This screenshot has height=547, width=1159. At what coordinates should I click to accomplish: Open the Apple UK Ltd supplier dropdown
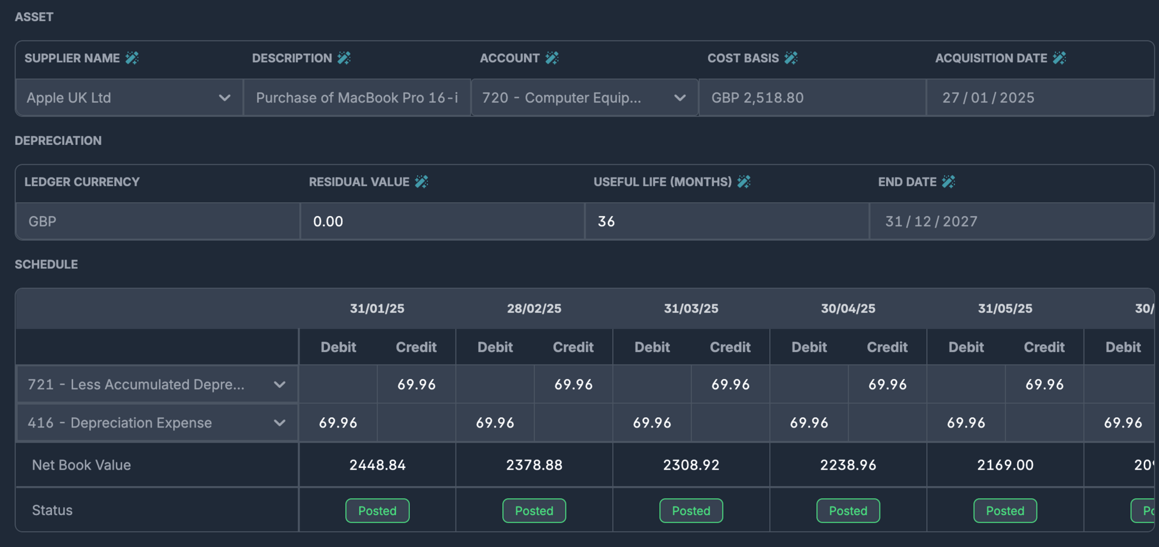click(224, 98)
